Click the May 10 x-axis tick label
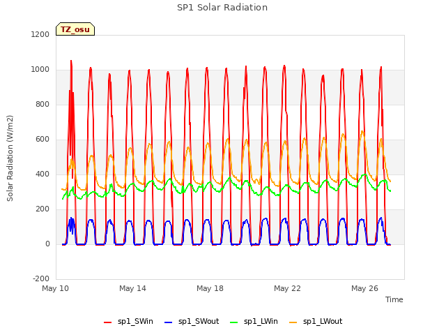This screenshot has width=446, height=335. point(55,288)
